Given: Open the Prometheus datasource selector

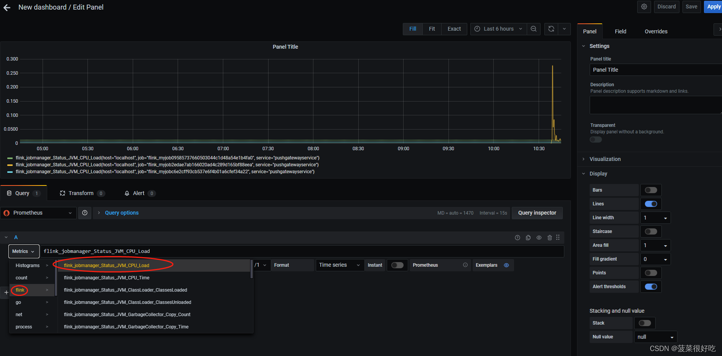Looking at the screenshot, I should (38, 213).
